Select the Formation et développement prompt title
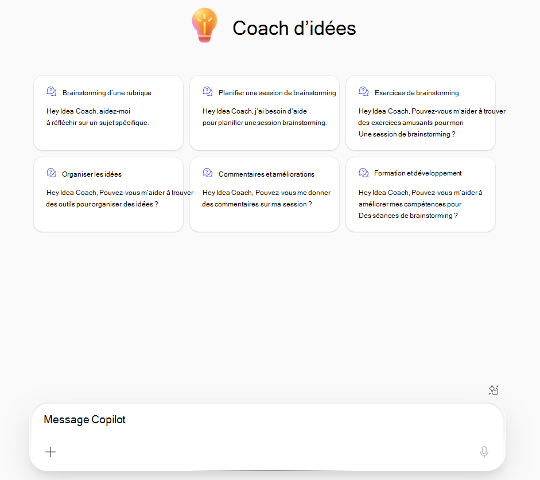This screenshot has width=540, height=480. point(418,173)
